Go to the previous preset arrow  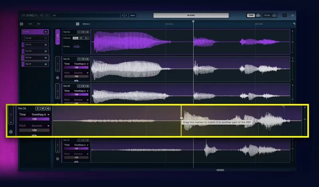coord(123,16)
